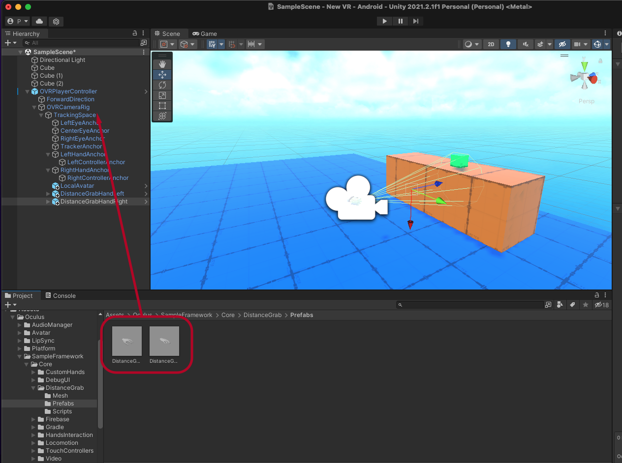622x463 pixels.
Task: Toggle 2D view mode
Action: coord(491,44)
